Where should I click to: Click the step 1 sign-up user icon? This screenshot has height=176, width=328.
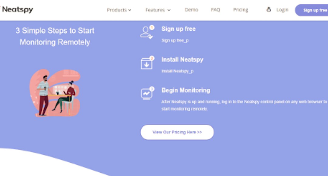click(146, 33)
